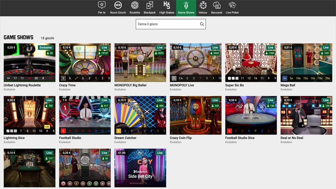Click the 2663 players counter on MONOPOLY Live
Viewport: 336px width, 189px height.
pos(215,53)
